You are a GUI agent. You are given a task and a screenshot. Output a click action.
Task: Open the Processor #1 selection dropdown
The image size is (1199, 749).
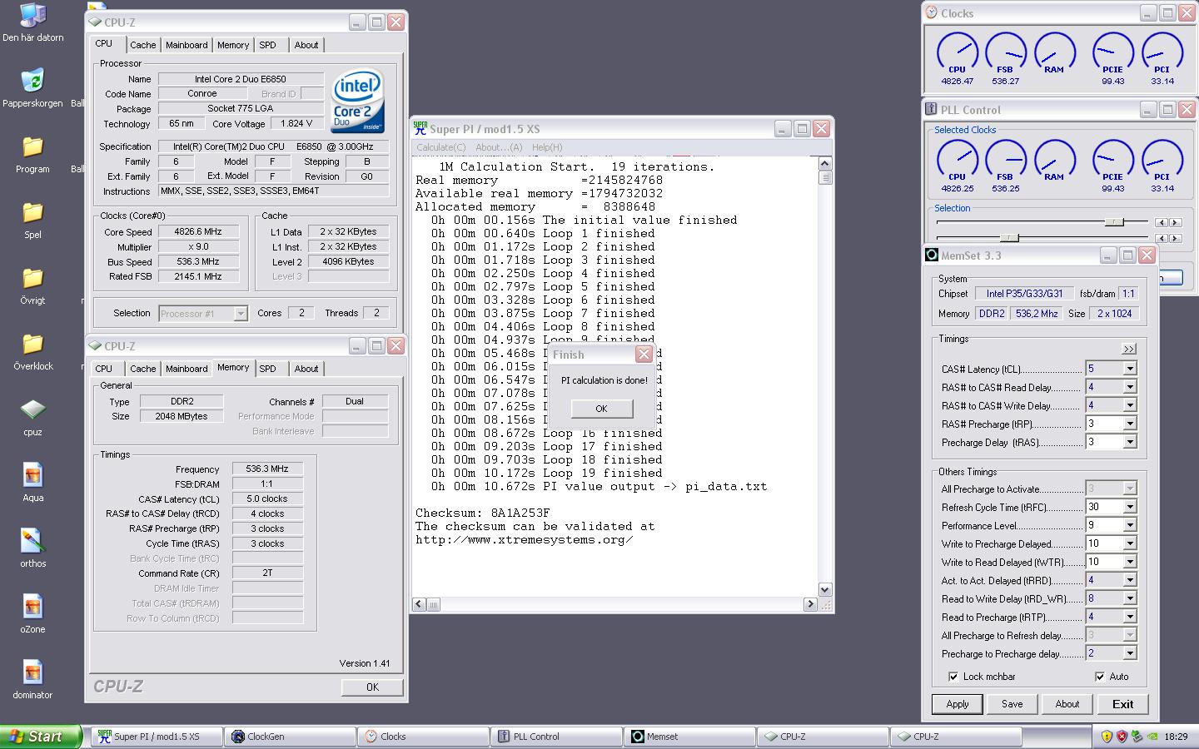tap(241, 314)
